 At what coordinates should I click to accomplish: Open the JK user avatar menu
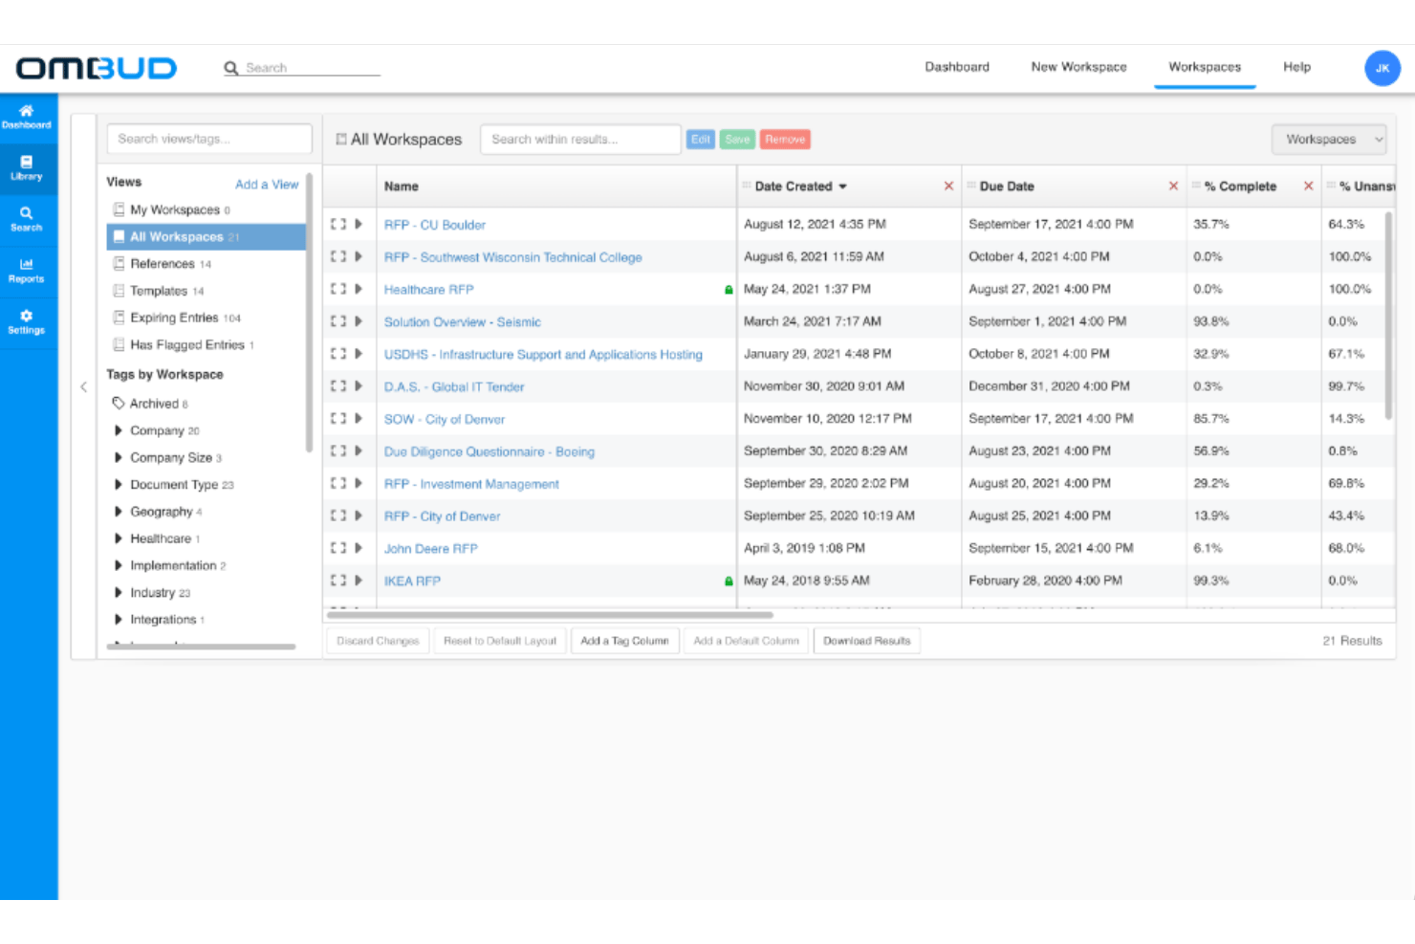1382,68
